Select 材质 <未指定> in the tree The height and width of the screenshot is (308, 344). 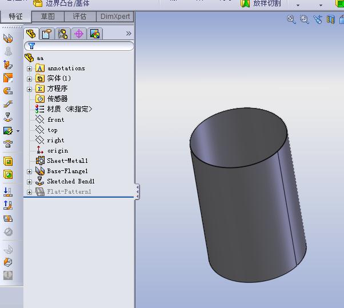[x=63, y=109]
